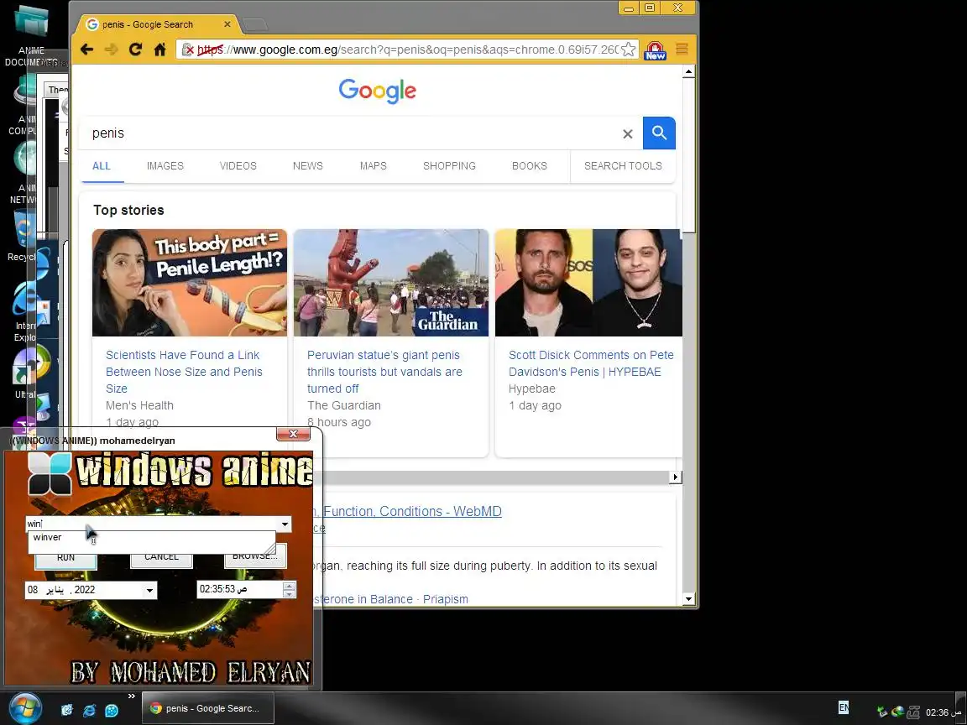967x725 pixels.
Task: Launch Internet Explorer from quick launch
Action: 90,710
